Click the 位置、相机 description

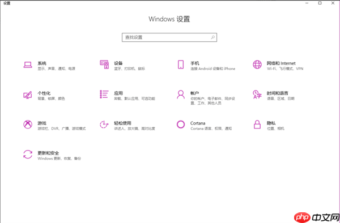[x=275, y=128]
